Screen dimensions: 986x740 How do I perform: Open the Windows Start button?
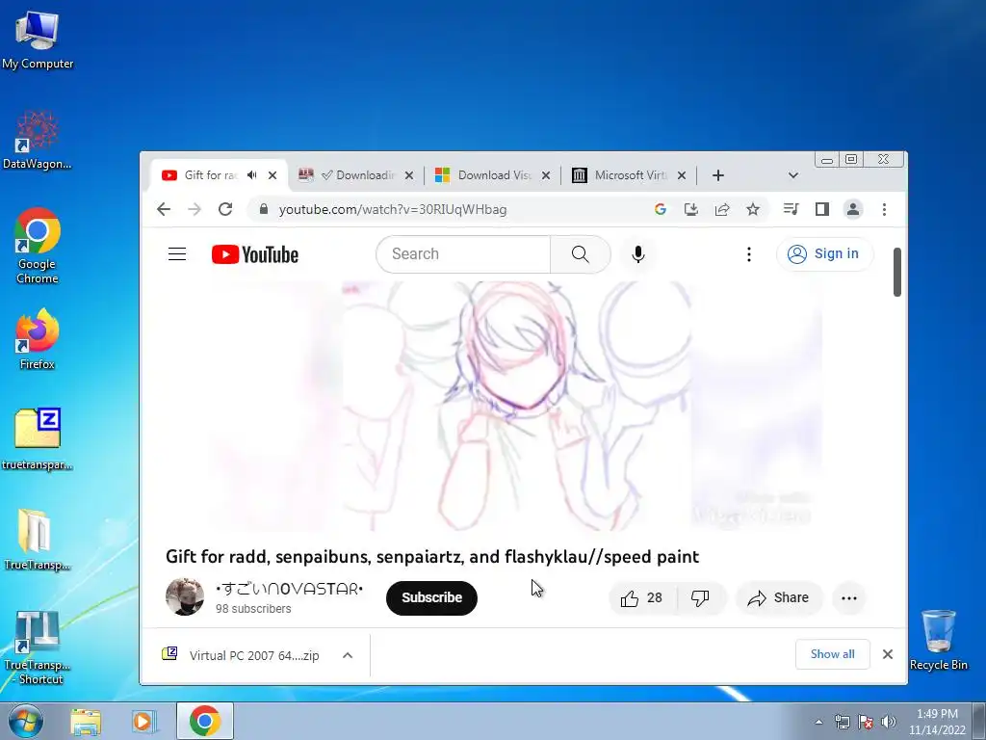pyautogui.click(x=25, y=721)
